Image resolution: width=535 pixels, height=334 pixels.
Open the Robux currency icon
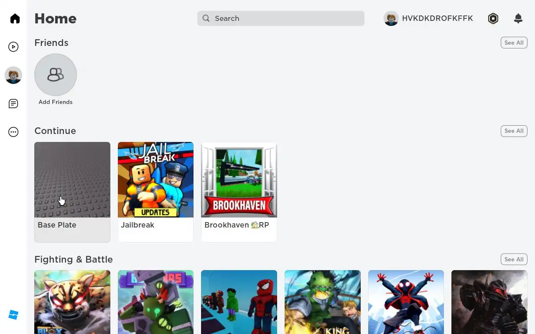coord(493,18)
